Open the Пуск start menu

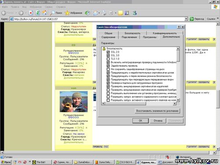pos(6,162)
